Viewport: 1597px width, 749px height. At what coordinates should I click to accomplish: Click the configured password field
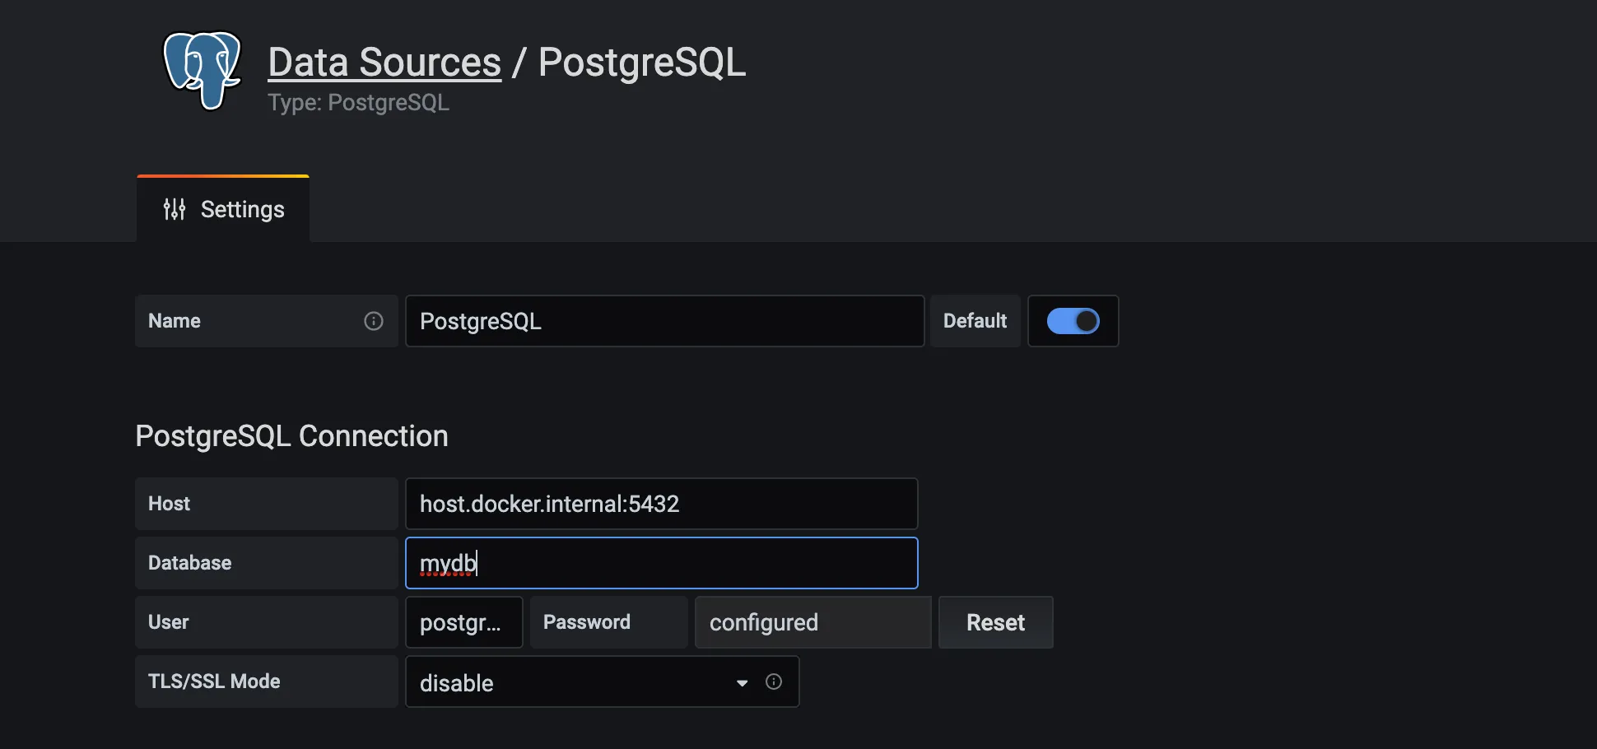[812, 622]
